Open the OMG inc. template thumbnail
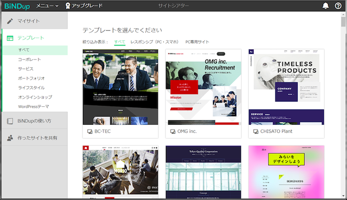 (203, 87)
